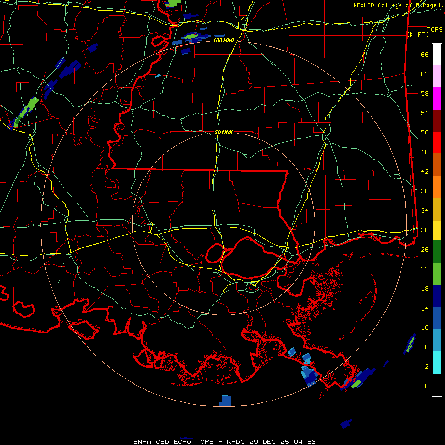The image size is (445, 445).
Task: Click the "TH" legend label
Action: (x=425, y=386)
